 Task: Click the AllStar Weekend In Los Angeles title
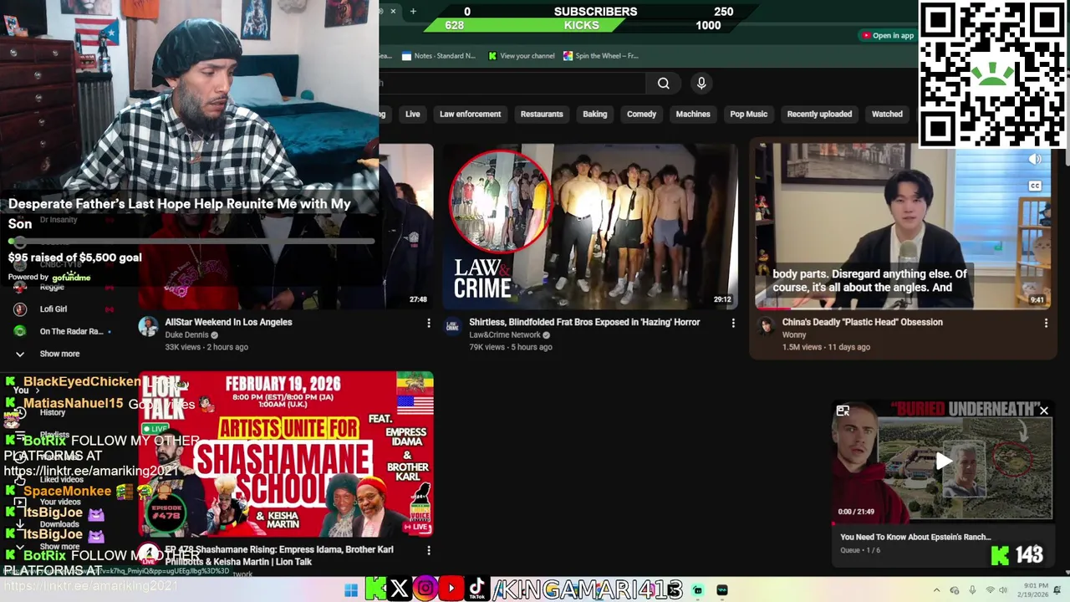click(x=228, y=322)
